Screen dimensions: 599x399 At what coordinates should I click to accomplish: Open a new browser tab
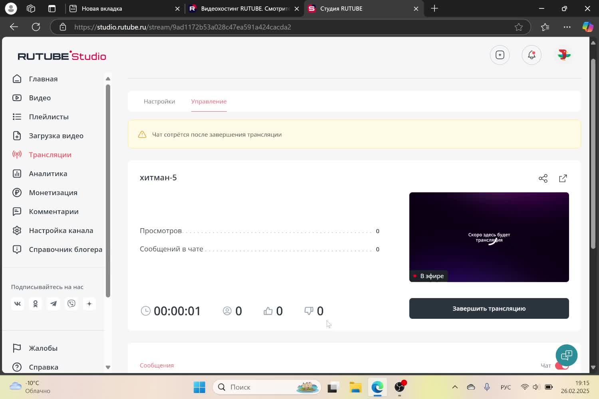click(x=434, y=8)
